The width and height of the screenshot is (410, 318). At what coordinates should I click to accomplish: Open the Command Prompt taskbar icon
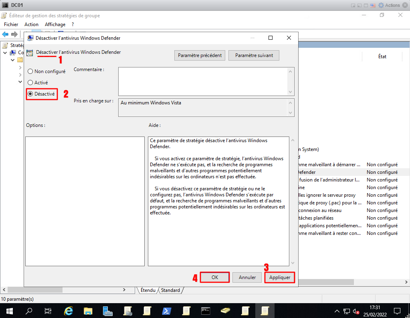(206, 311)
